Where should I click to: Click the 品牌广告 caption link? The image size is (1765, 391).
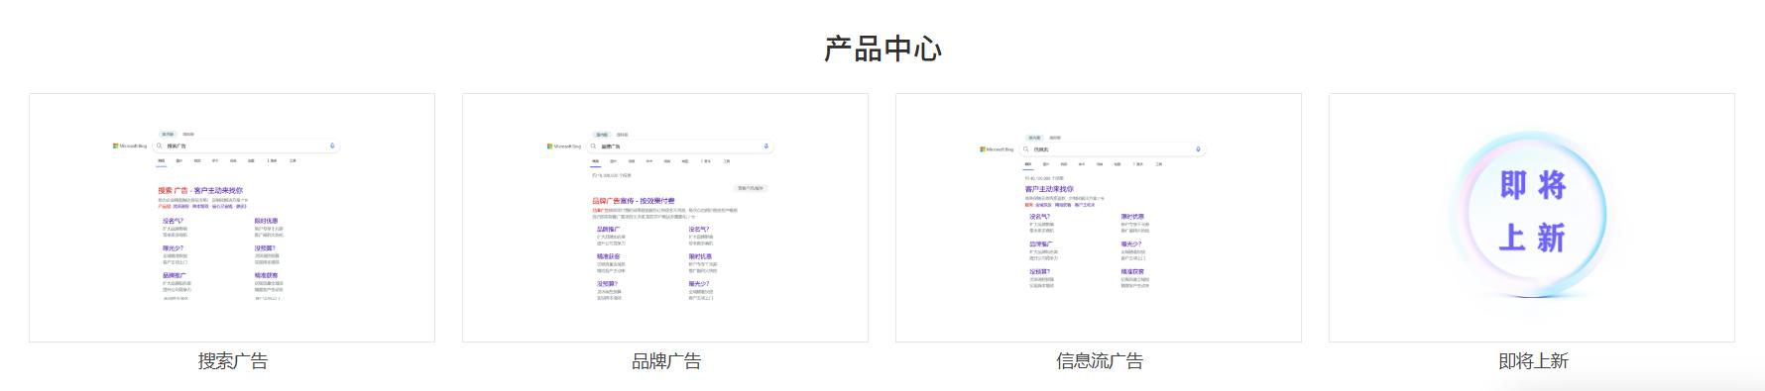coord(666,361)
